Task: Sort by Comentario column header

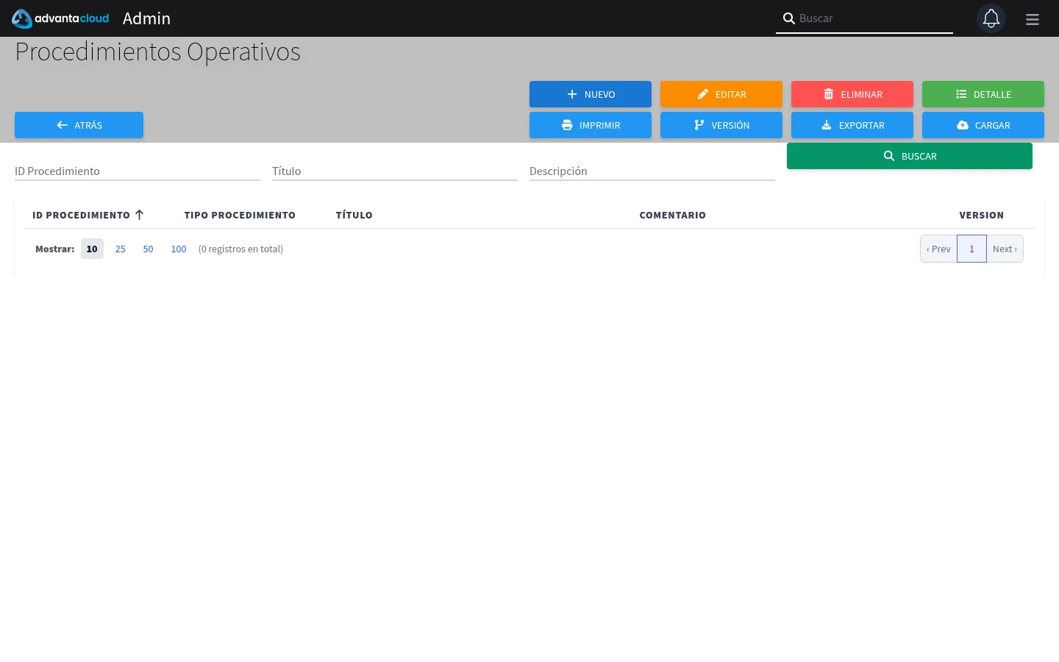Action: 673,216
